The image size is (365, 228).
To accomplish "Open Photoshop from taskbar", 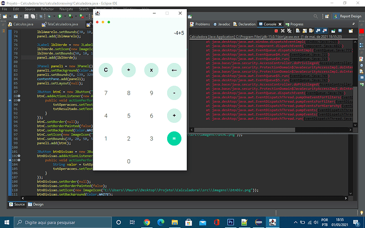I will click(231, 222).
